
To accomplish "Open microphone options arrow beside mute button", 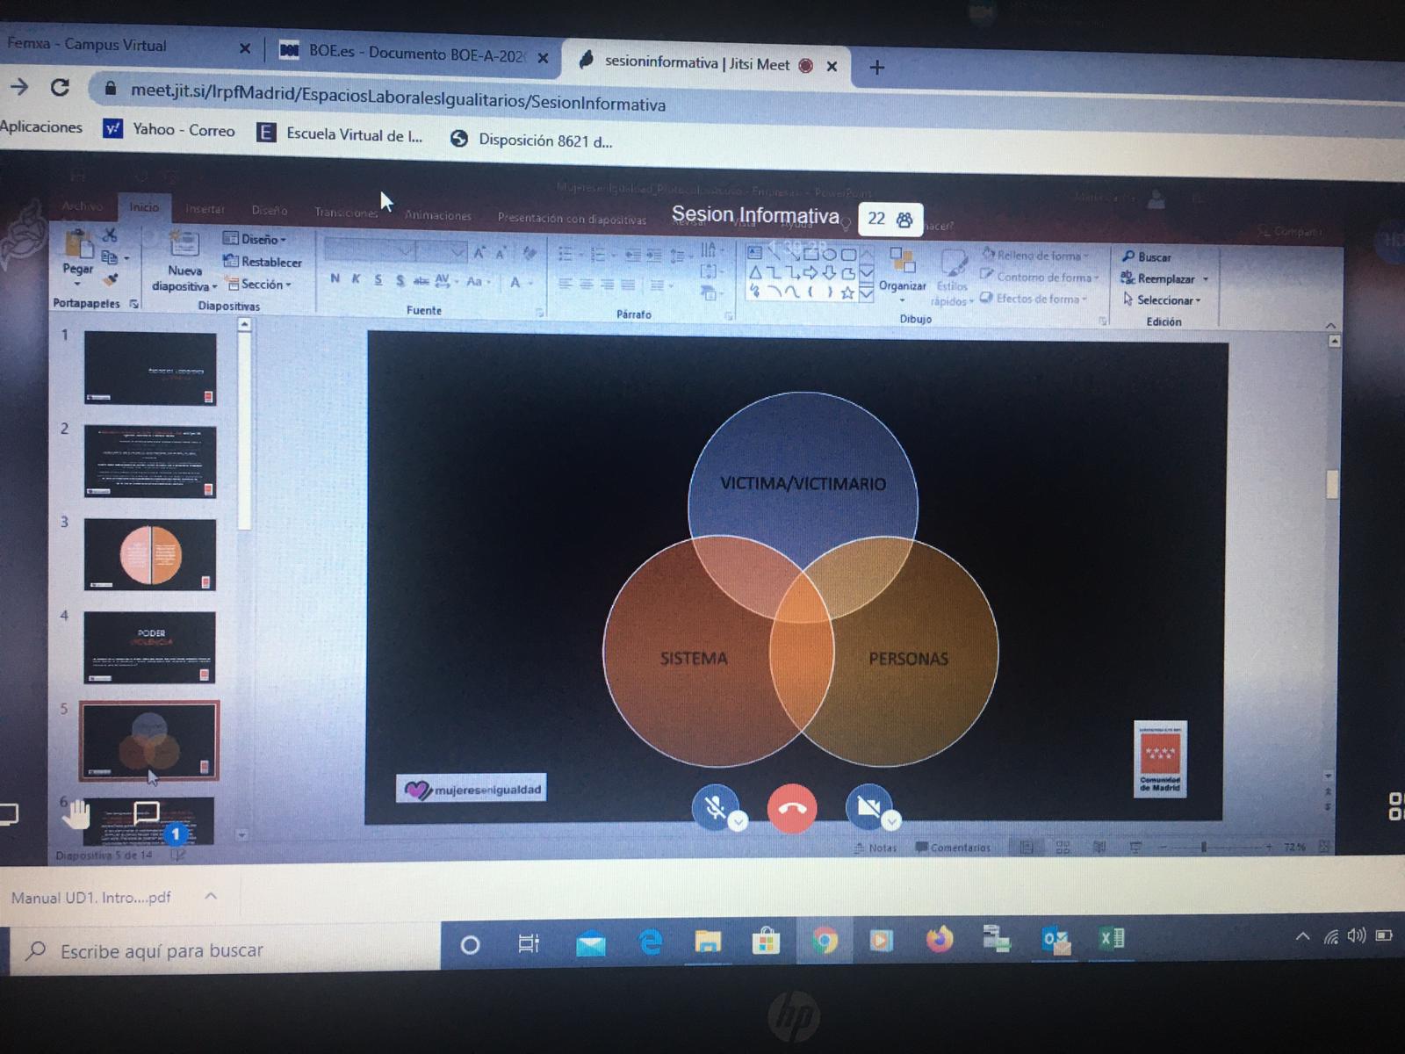I will (738, 822).
